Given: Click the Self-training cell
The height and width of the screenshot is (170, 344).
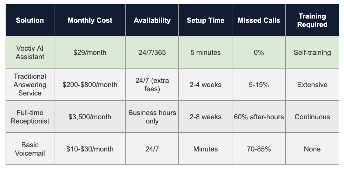Looking at the screenshot, I should tap(312, 52).
